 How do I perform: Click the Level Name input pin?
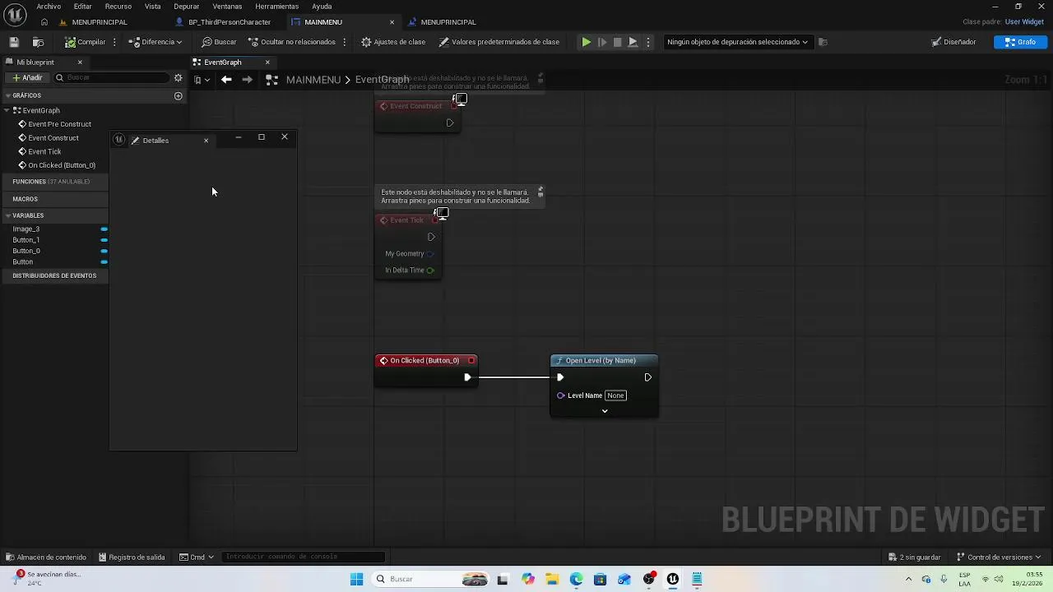pyautogui.click(x=561, y=395)
